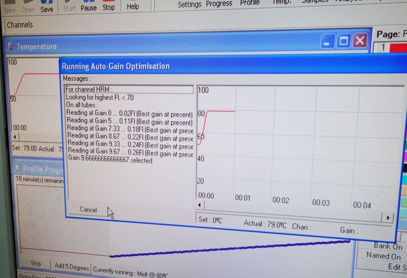Select the 'Reading at Gain 5' message row
This screenshot has height=278, width=407.
(130, 121)
